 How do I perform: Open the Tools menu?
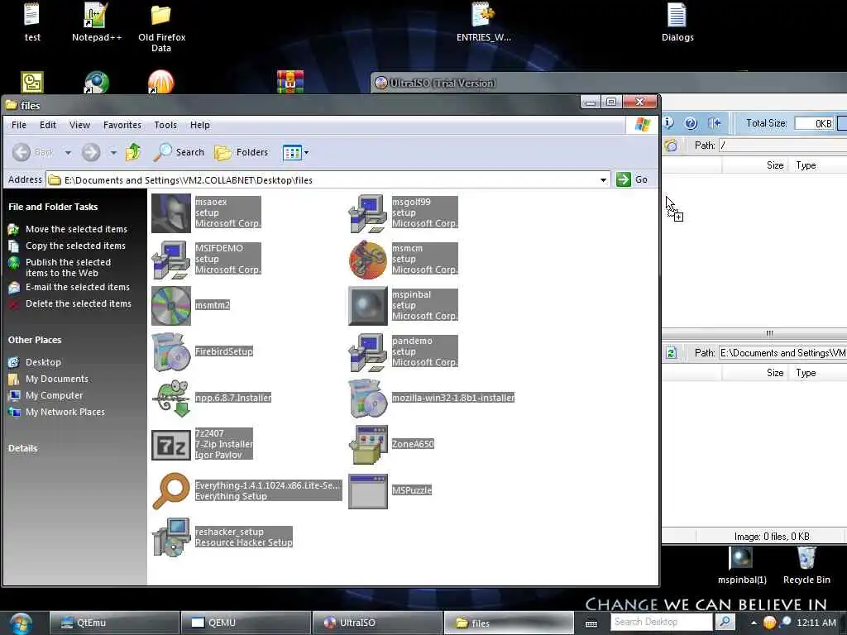coord(165,125)
